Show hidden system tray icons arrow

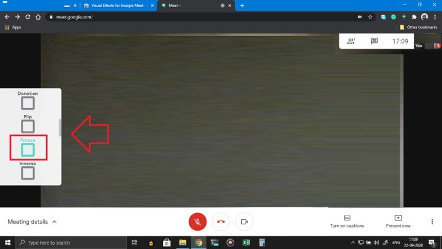click(x=352, y=243)
